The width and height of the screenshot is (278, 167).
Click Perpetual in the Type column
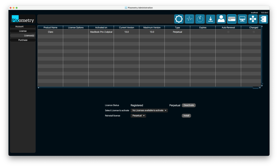pyautogui.click(x=177, y=32)
